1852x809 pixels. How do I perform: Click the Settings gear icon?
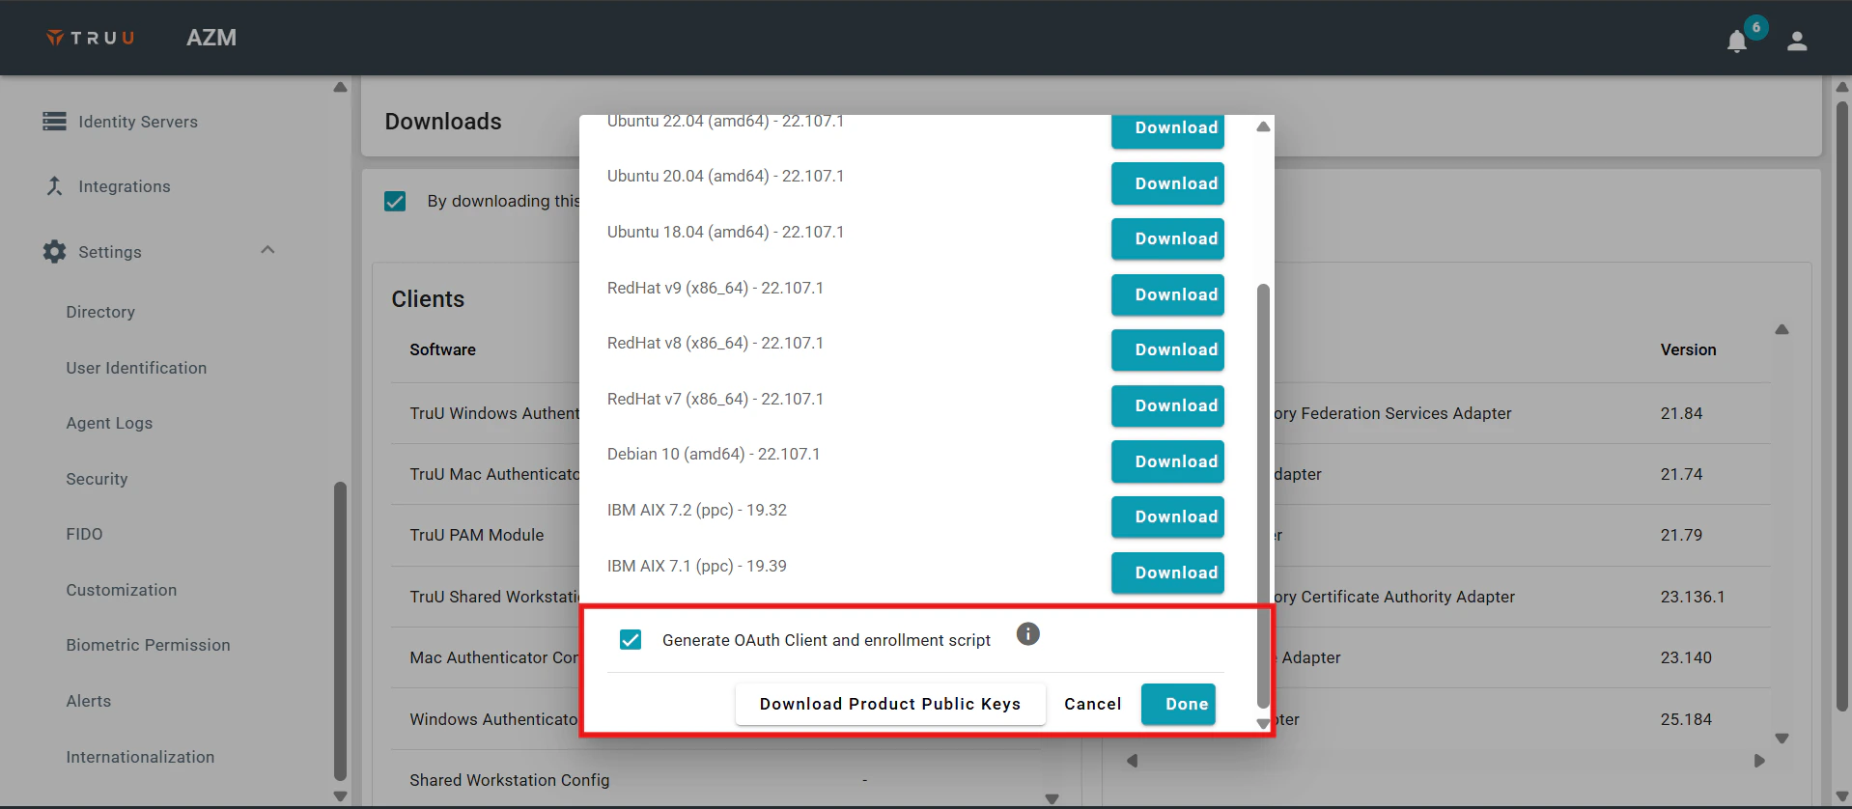pyautogui.click(x=54, y=251)
